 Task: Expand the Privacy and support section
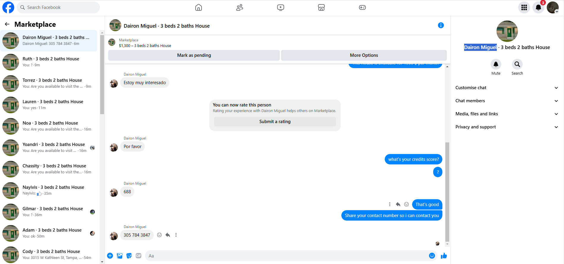point(507,127)
